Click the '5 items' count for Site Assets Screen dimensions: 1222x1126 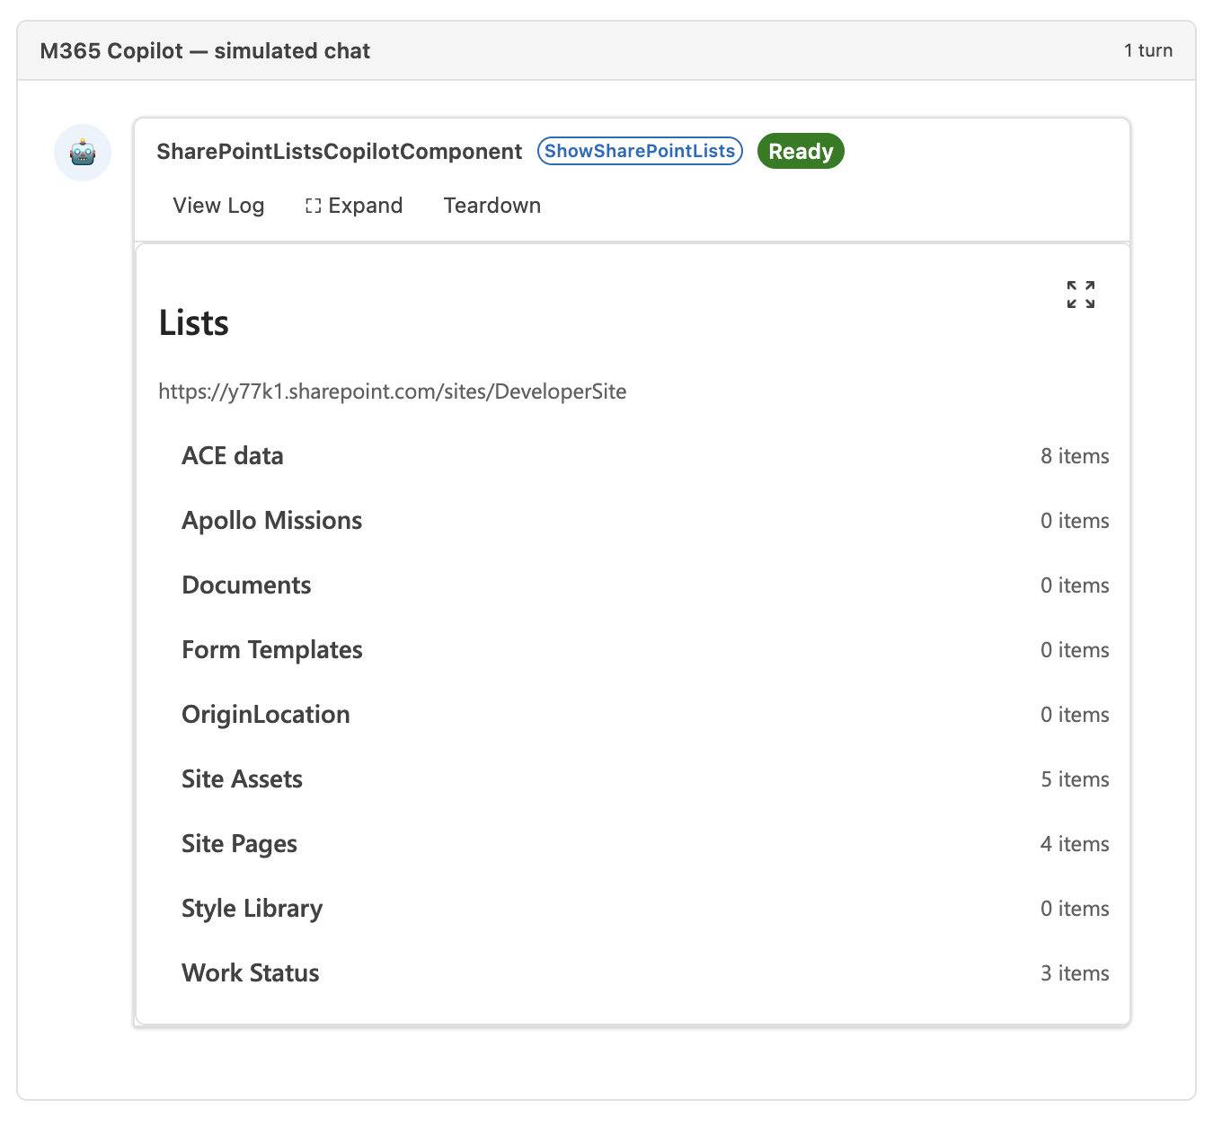coord(1075,779)
